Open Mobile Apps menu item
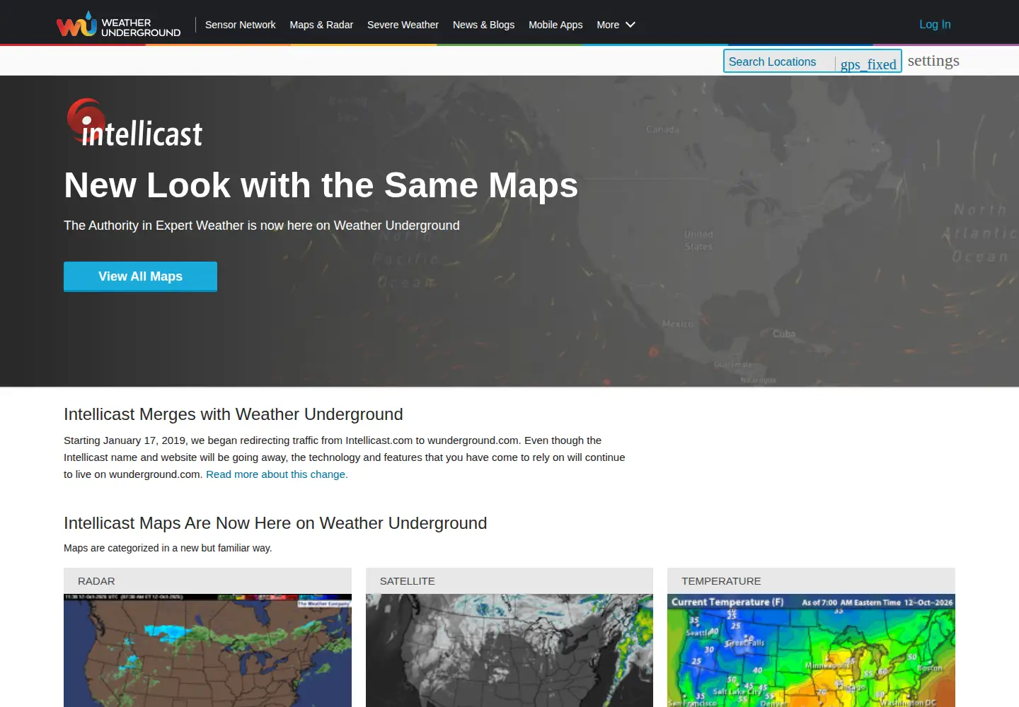The image size is (1019, 707). coord(555,25)
